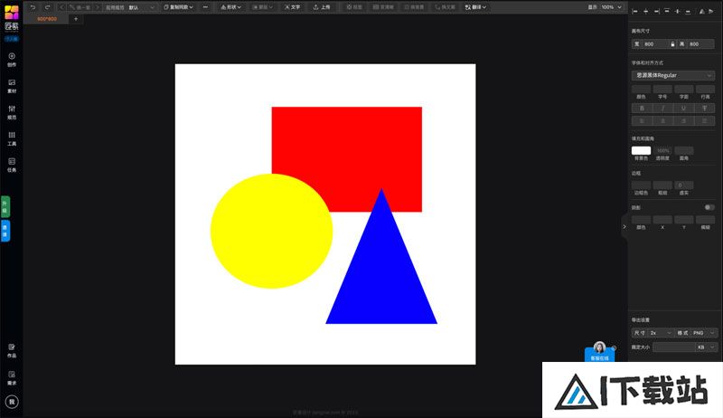Open the KB unit dropdown
This screenshot has width=723, height=418.
[x=706, y=347]
